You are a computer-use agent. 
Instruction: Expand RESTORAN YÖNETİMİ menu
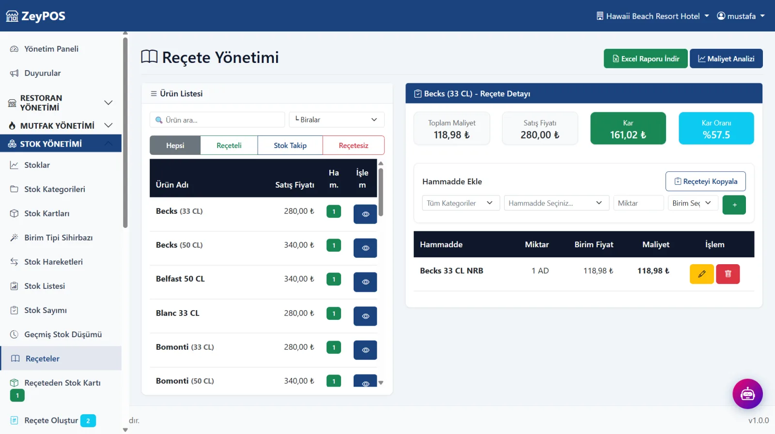click(61, 103)
